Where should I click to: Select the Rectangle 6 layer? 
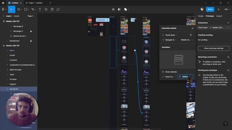[x=18, y=26]
